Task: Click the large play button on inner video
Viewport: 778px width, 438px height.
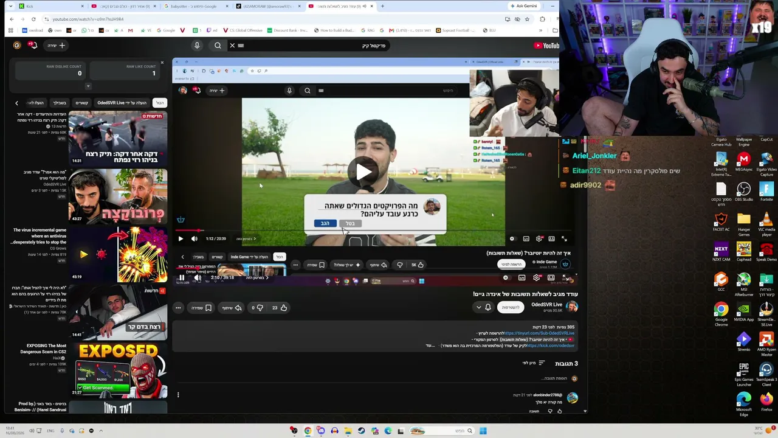Action: 363,172
